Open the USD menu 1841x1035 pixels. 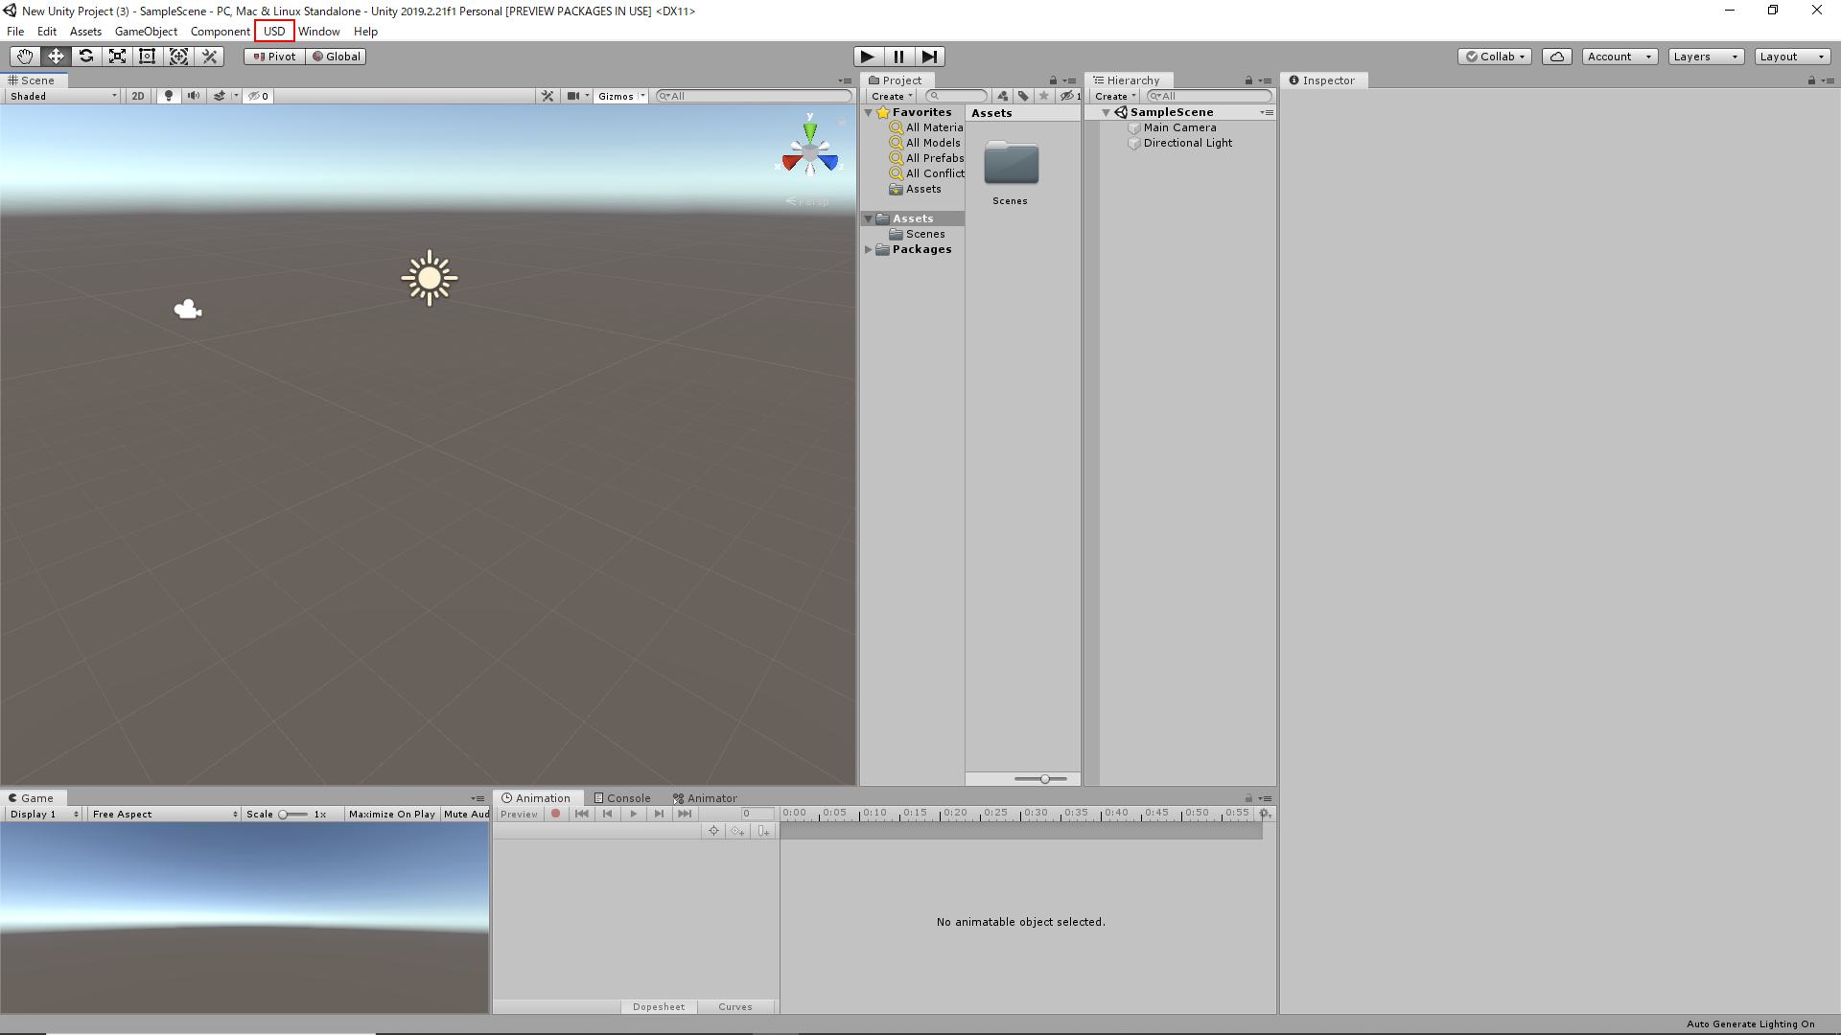274,31
